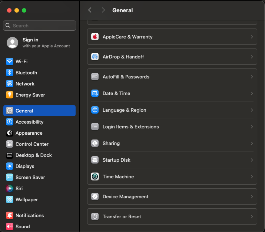The width and height of the screenshot is (265, 232).
Task: Open the Sharing text label
Action: tap(111, 144)
